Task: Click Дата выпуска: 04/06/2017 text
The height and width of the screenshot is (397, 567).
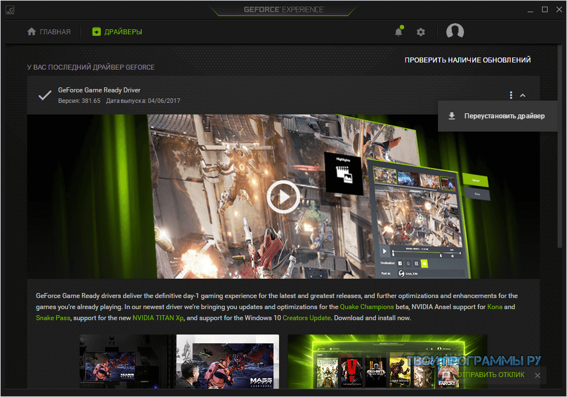Action: click(143, 101)
